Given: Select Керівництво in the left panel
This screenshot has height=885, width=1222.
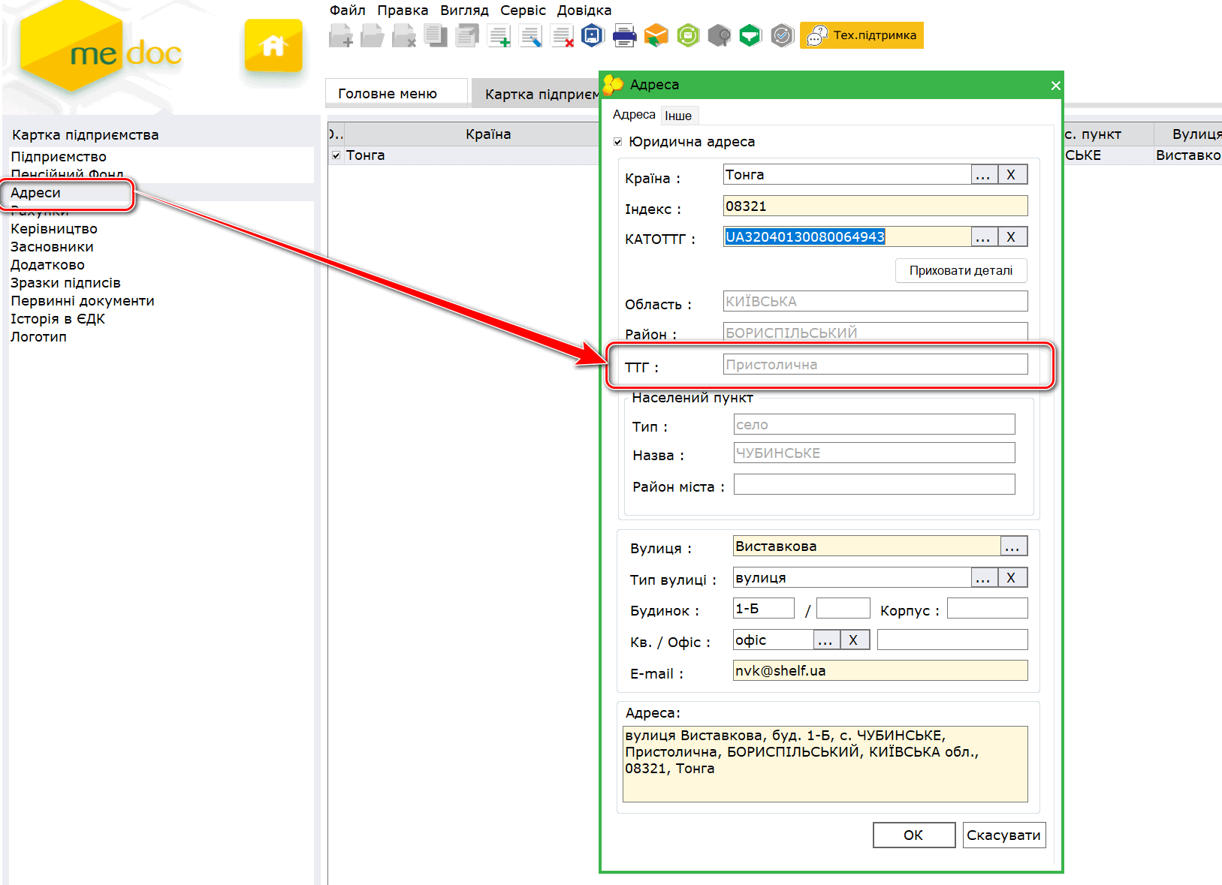Looking at the screenshot, I should click(x=54, y=229).
